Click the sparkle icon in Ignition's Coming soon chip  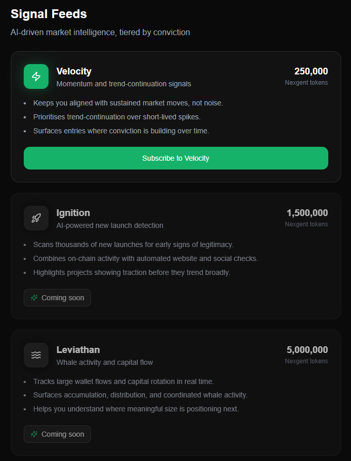click(34, 298)
